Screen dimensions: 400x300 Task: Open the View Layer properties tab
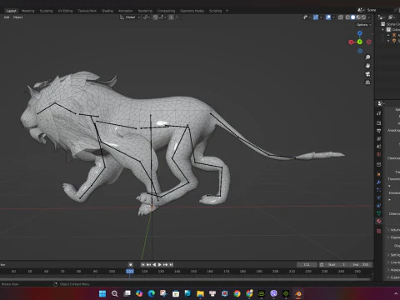[x=378, y=138]
